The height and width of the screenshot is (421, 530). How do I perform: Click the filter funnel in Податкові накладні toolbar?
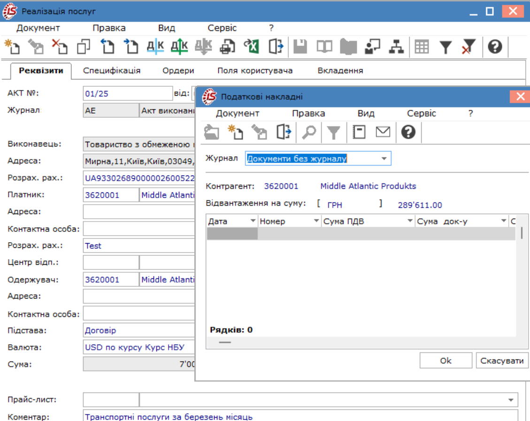[x=333, y=132]
